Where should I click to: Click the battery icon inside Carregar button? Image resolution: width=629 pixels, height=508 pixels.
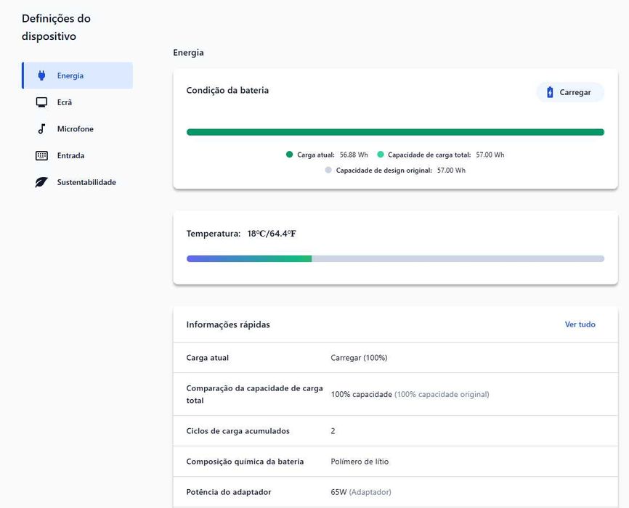point(550,92)
